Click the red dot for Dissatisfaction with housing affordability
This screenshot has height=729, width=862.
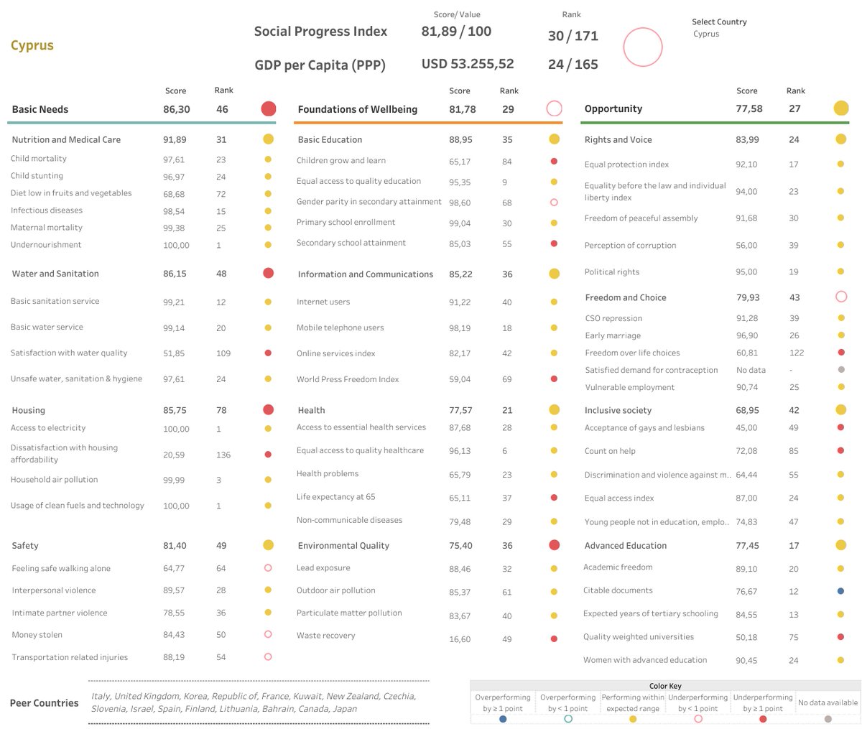pyautogui.click(x=268, y=454)
